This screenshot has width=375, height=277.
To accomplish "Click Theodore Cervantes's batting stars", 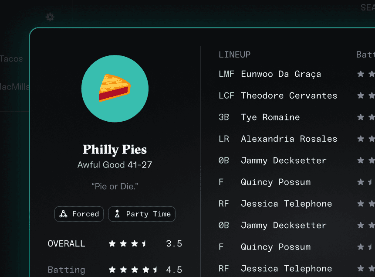I will pos(366,96).
